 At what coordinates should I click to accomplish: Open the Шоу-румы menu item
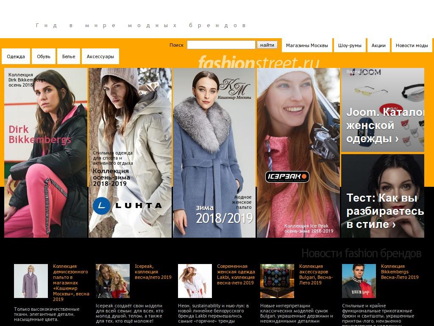click(350, 45)
